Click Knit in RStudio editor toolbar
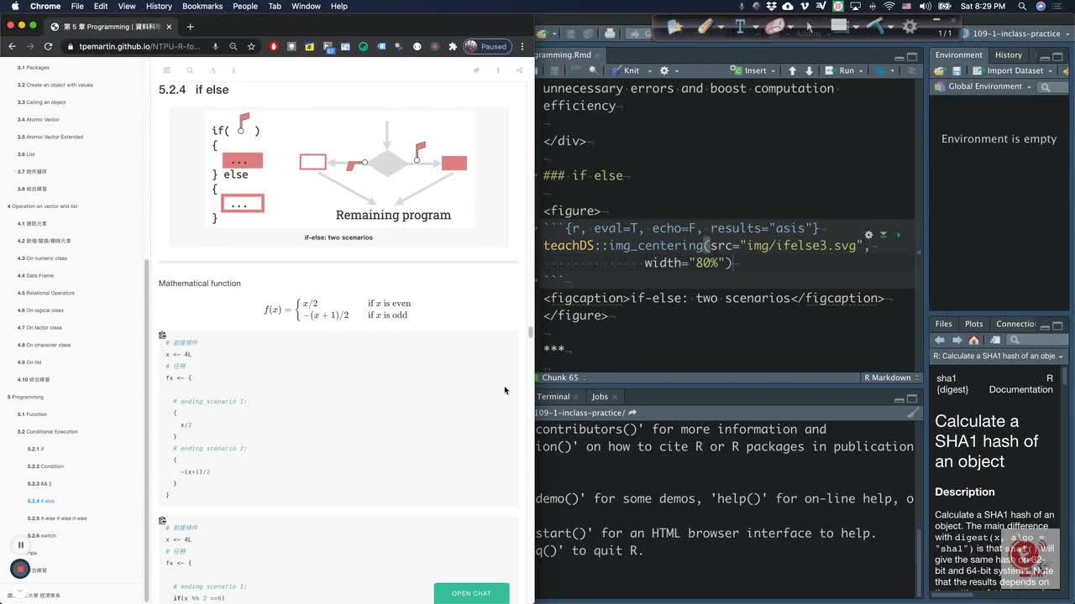Viewport: 1075px width, 604px height. point(626,70)
